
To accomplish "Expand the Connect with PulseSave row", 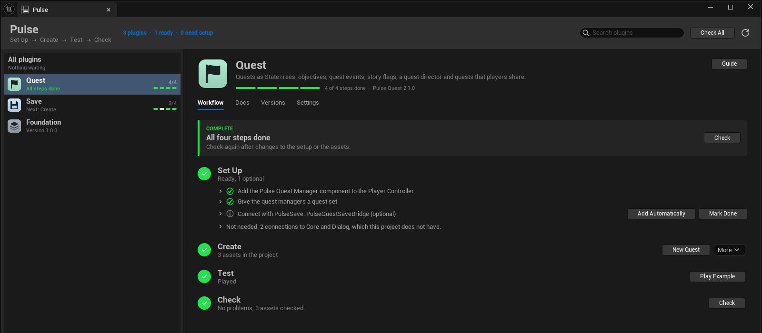I will coord(221,214).
